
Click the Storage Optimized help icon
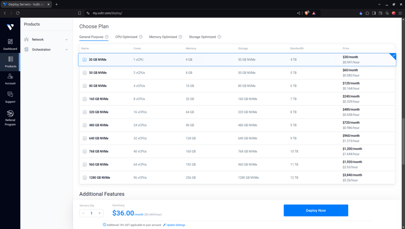pos(219,37)
